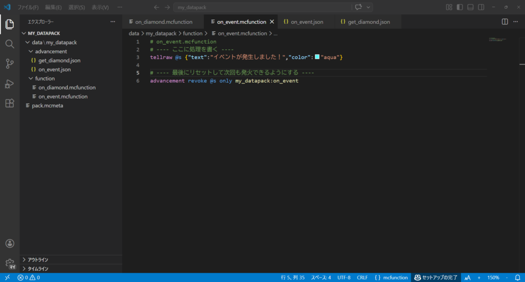This screenshot has height=282, width=525.
Task: Switch to the on_event.json tab
Action: pyautogui.click(x=307, y=22)
